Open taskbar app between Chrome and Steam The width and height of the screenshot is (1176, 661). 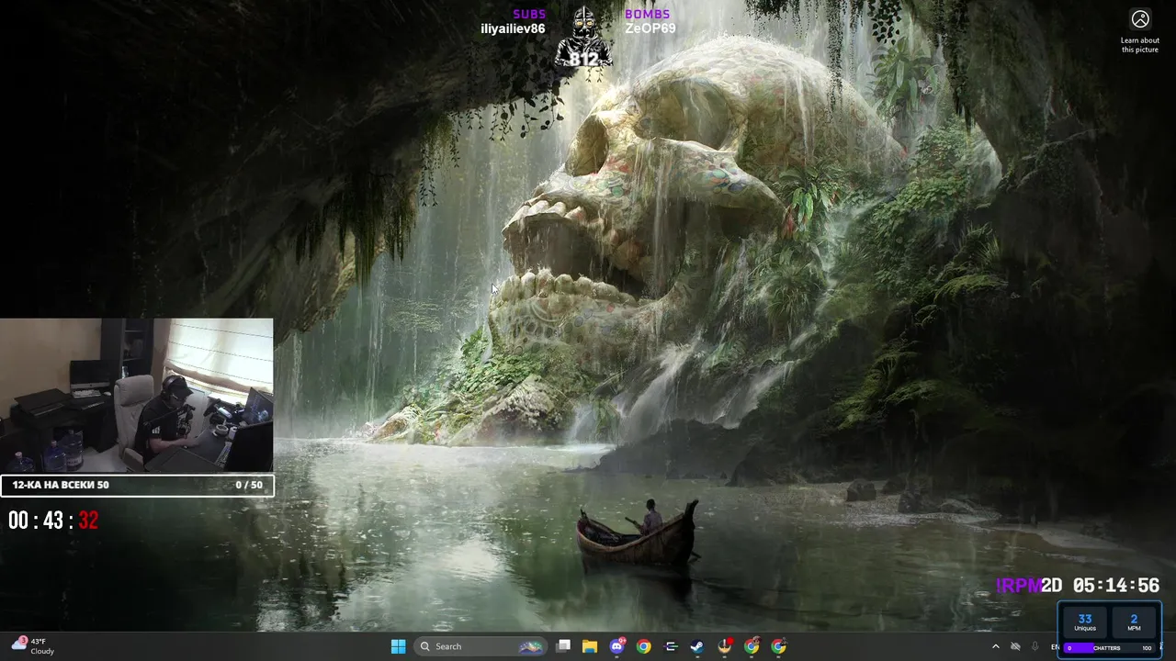pos(671,646)
